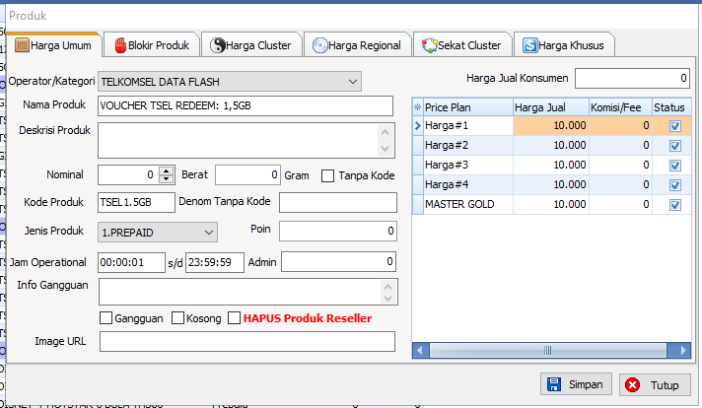Click the Info Gangguan scroll-down arrow
The width and height of the screenshot is (702, 408).
pos(388,298)
